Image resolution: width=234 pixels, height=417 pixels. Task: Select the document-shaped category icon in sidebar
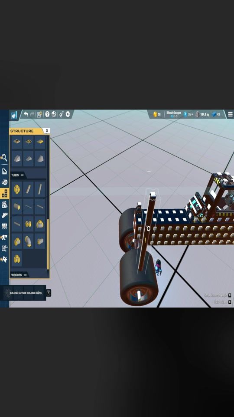point(4,171)
